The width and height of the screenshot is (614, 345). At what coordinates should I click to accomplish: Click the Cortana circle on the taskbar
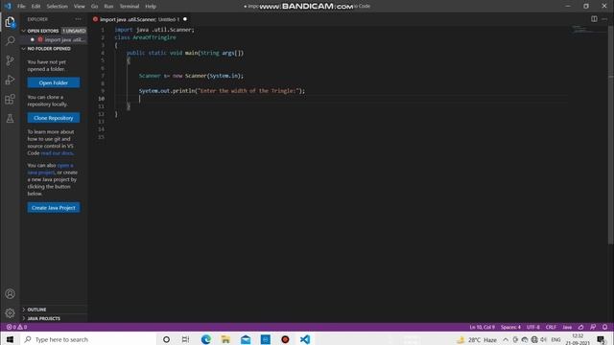tap(166, 339)
